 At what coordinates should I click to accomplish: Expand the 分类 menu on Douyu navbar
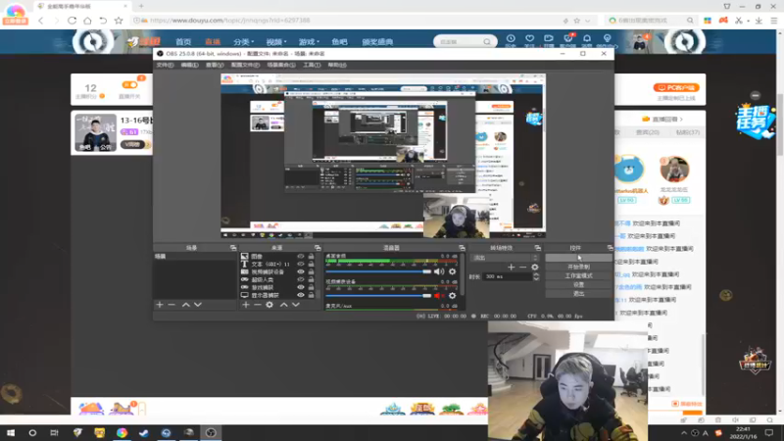coord(243,42)
